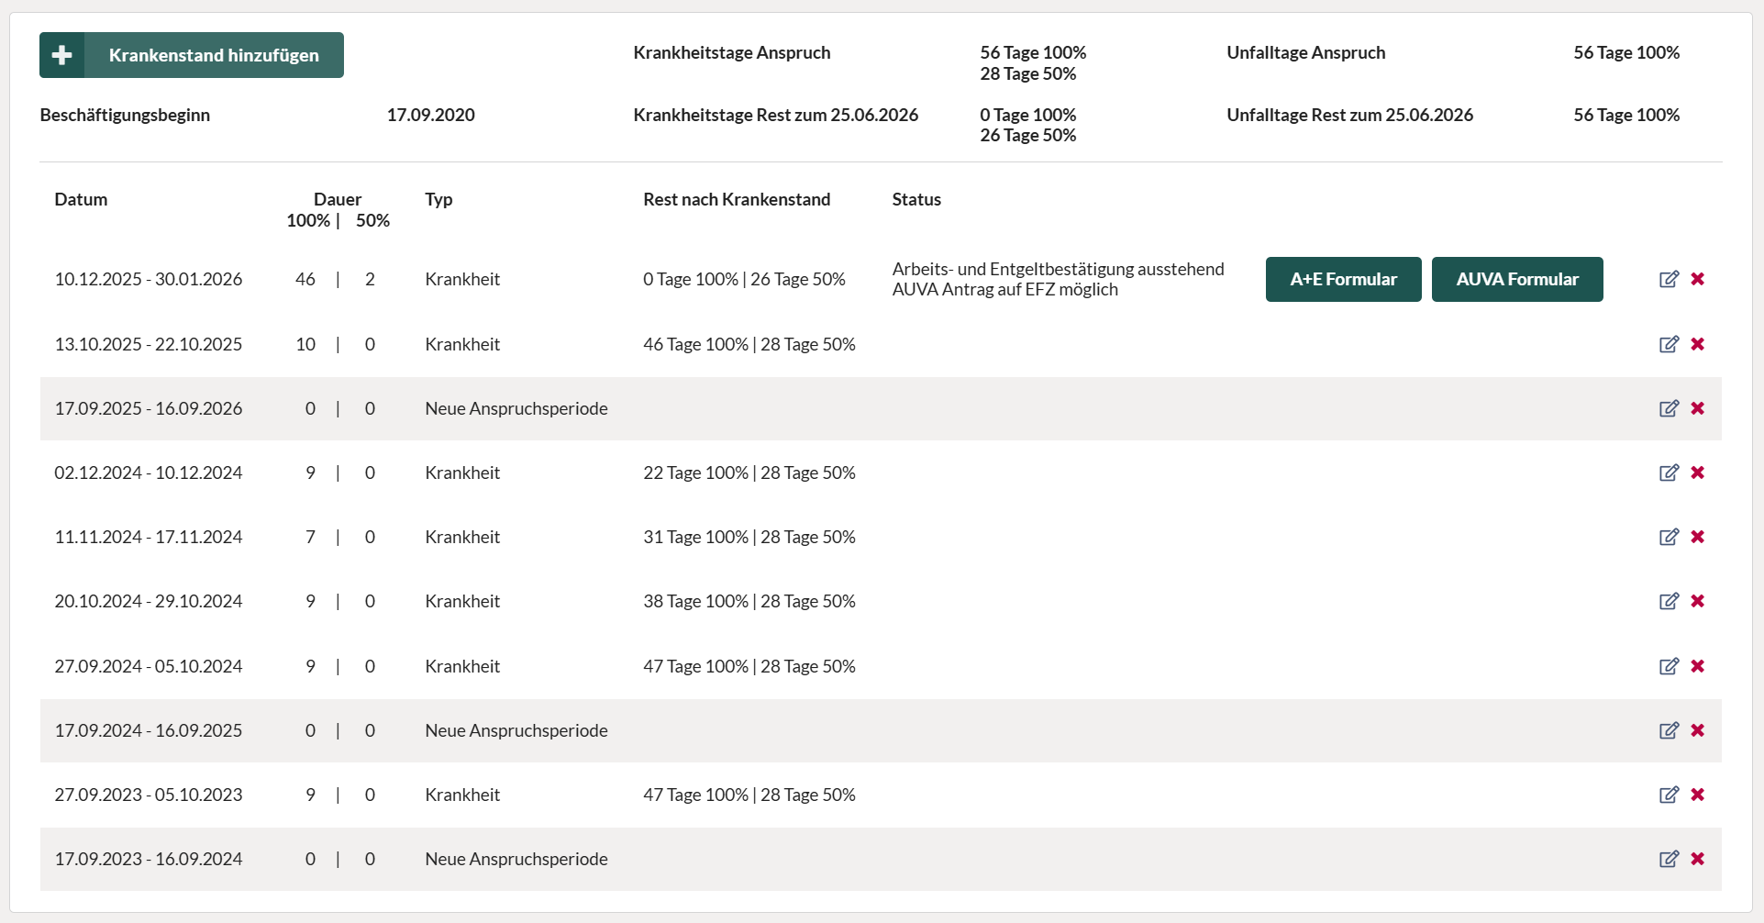Viewport: 1764px width, 923px height.
Task: Click '0 Tage 100% | 26 Tage 50%' cell
Action: (744, 279)
